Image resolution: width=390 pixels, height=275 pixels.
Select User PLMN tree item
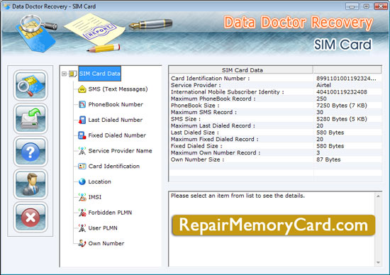point(103,228)
